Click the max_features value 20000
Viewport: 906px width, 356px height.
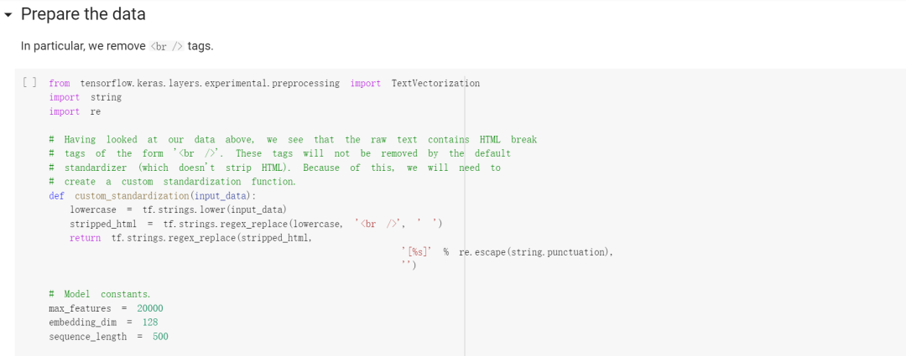coord(150,308)
